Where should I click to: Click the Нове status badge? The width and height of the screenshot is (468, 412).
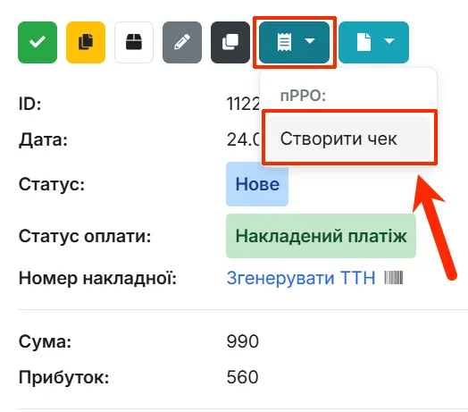pyautogui.click(x=257, y=184)
